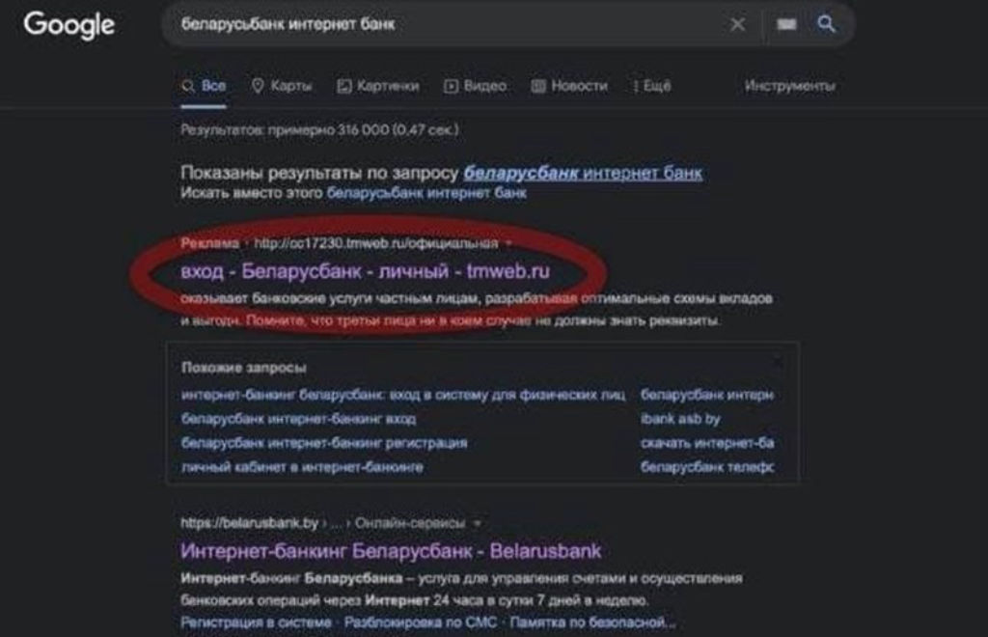Image resolution: width=988 pixels, height=637 pixels.
Task: Click related query интернет-банкинг регистрация
Action: click(x=324, y=443)
